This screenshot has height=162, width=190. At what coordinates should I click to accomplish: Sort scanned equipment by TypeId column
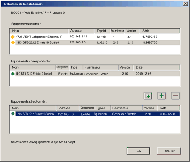[102, 31]
